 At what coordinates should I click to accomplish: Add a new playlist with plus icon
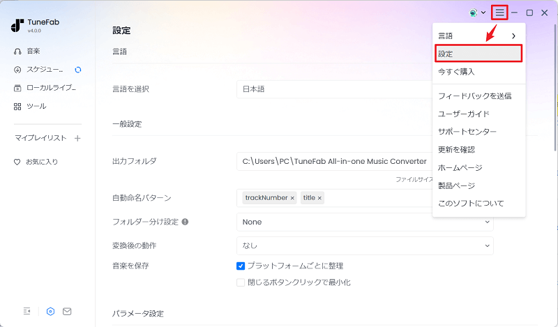(x=77, y=138)
